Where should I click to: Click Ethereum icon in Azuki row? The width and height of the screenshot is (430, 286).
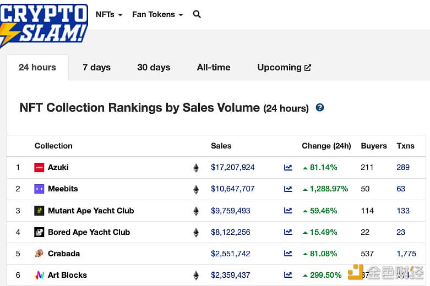click(x=196, y=168)
